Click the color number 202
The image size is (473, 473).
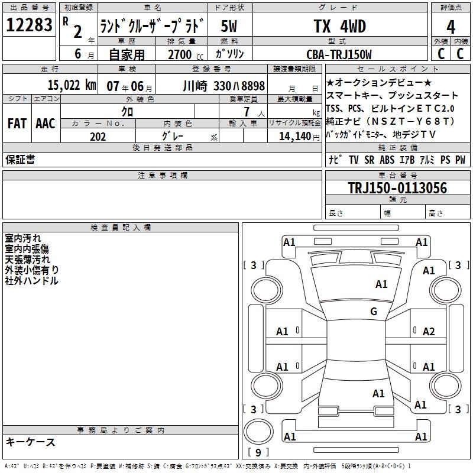[98, 137]
